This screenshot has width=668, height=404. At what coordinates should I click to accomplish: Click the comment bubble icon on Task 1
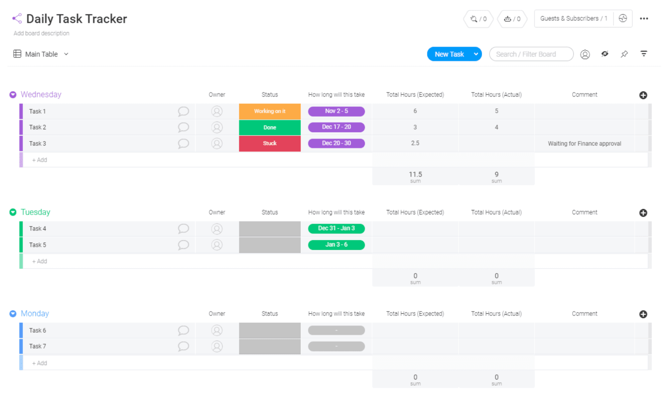coord(183,111)
